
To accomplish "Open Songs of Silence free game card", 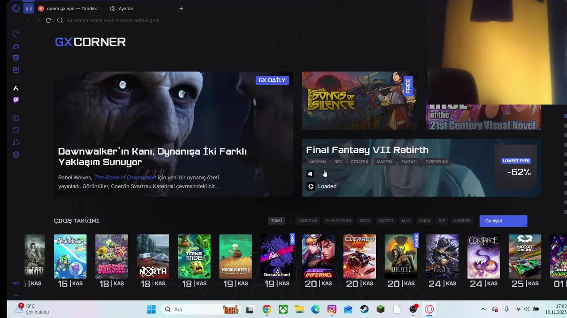I will [359, 101].
